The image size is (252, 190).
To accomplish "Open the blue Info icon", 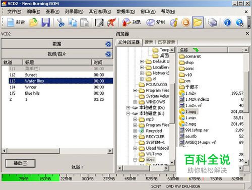I will click(227, 22).
